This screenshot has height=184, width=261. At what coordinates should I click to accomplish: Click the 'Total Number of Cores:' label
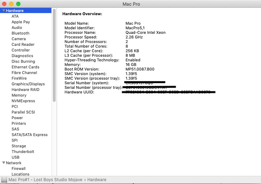(x=86, y=46)
